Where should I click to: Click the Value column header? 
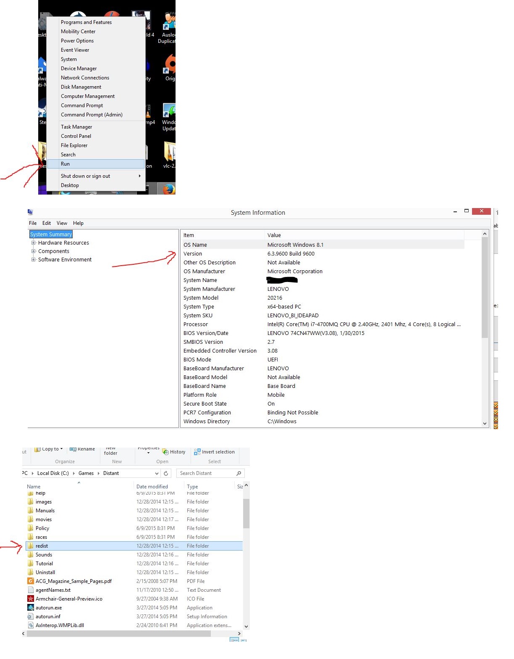tap(365, 235)
